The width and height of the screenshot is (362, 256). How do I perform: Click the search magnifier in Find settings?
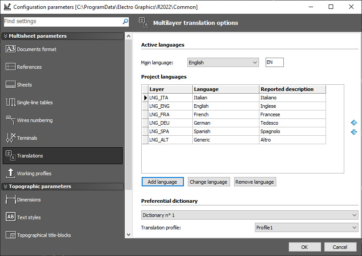125,21
